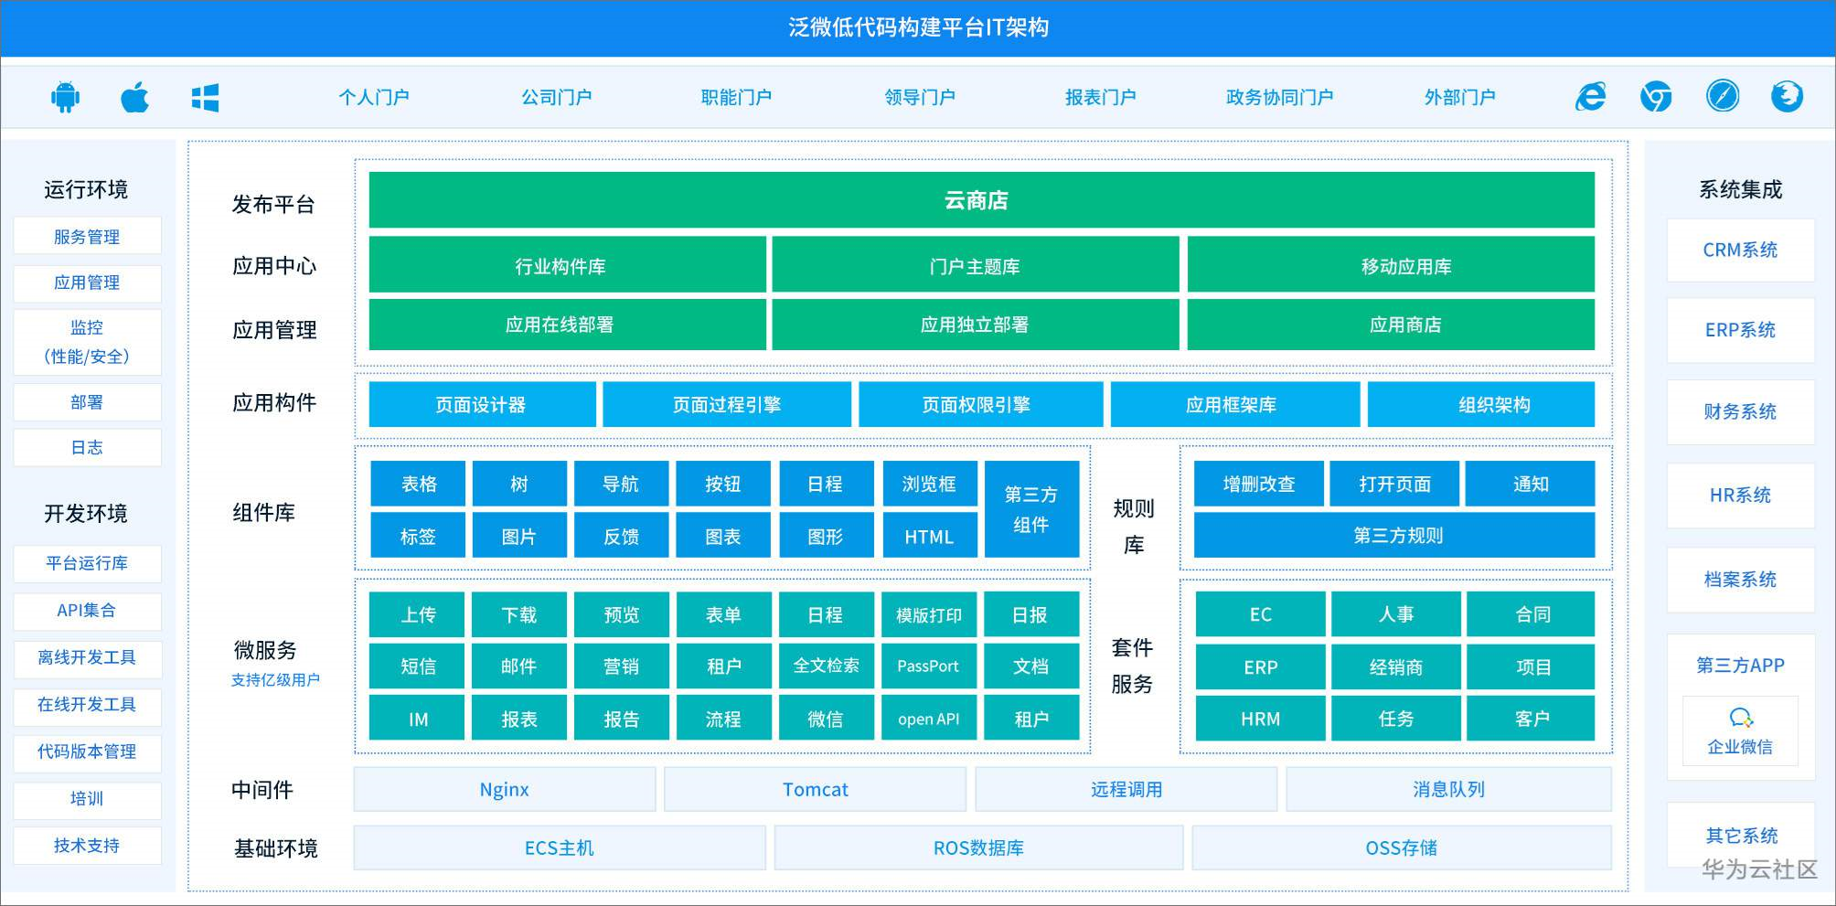The height and width of the screenshot is (906, 1836).
Task: Click the HRM suite service tile
Action: pyautogui.click(x=1260, y=719)
